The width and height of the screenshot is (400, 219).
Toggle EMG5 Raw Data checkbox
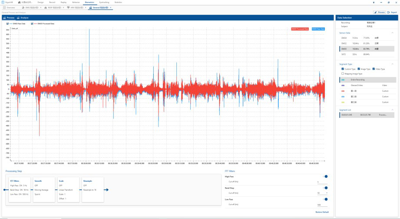pyautogui.click(x=8, y=23)
